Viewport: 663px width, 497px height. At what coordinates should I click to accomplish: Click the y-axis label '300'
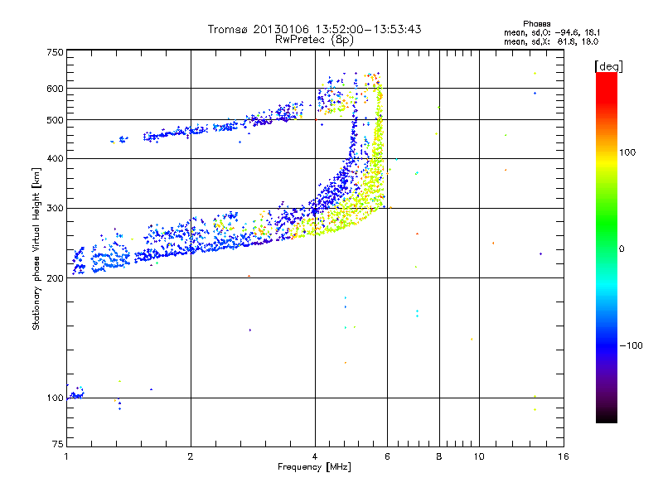pos(55,209)
